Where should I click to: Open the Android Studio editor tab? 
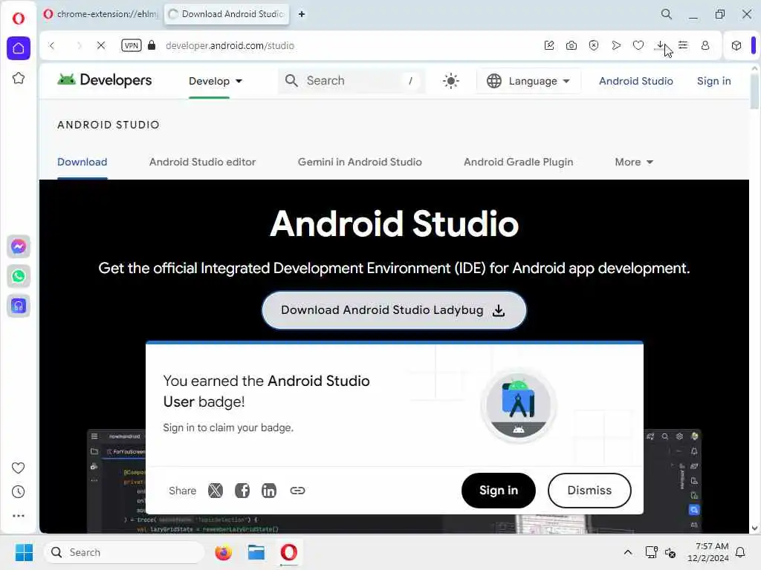[x=202, y=162]
